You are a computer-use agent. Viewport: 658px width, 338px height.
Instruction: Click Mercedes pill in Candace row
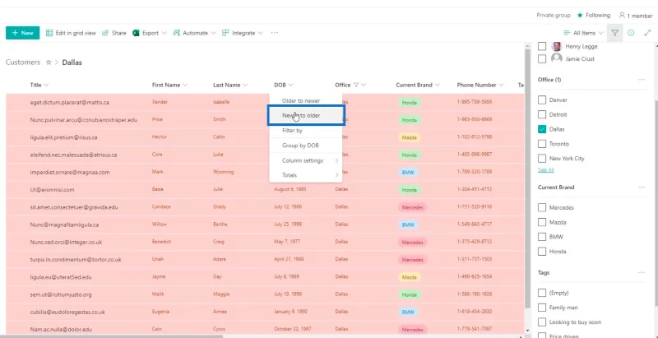(x=413, y=207)
